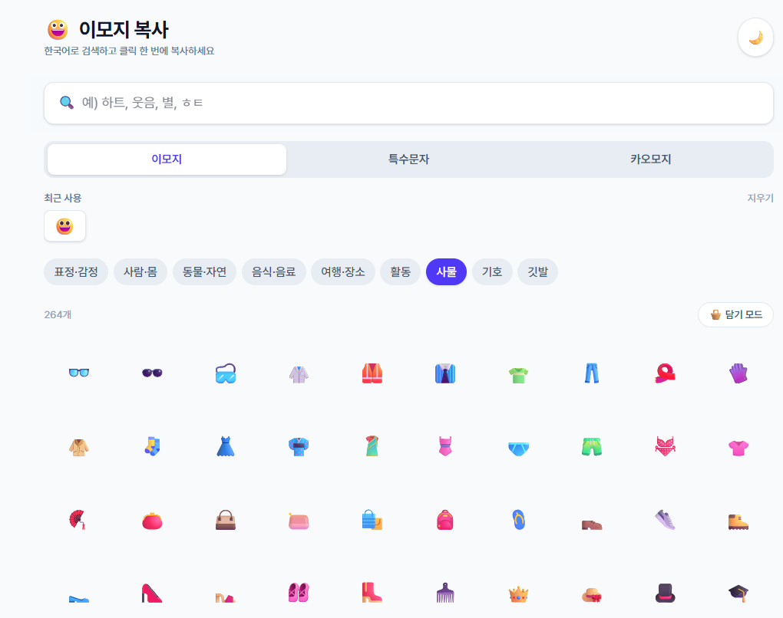The width and height of the screenshot is (783, 618).
Task: Choose the red backpack emoji
Action: point(445,520)
